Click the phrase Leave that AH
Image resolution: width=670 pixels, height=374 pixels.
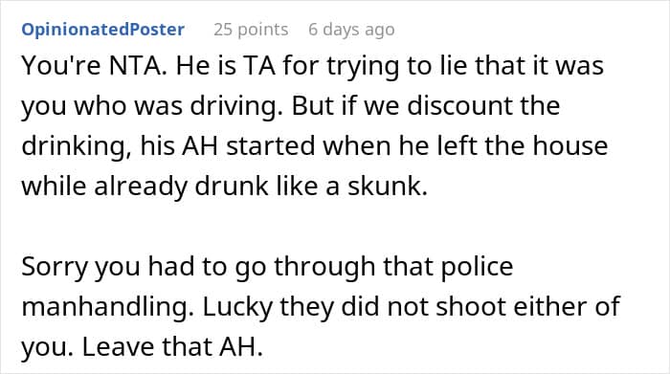172,347
